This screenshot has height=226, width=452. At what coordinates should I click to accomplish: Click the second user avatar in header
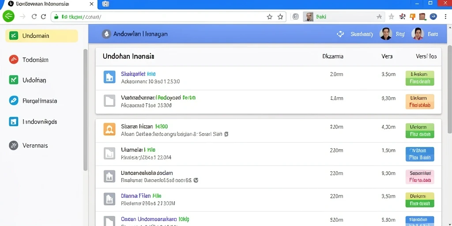418,34
